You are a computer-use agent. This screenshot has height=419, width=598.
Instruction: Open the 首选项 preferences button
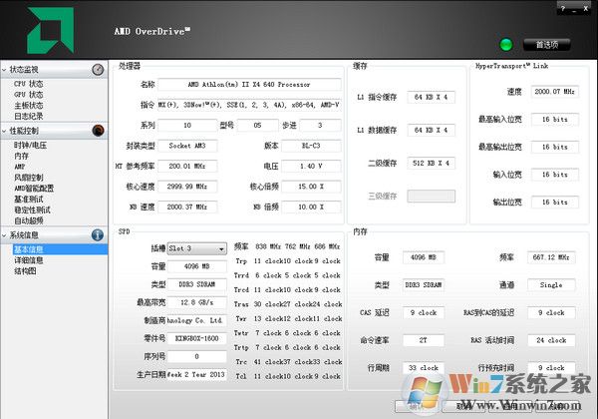pos(547,44)
